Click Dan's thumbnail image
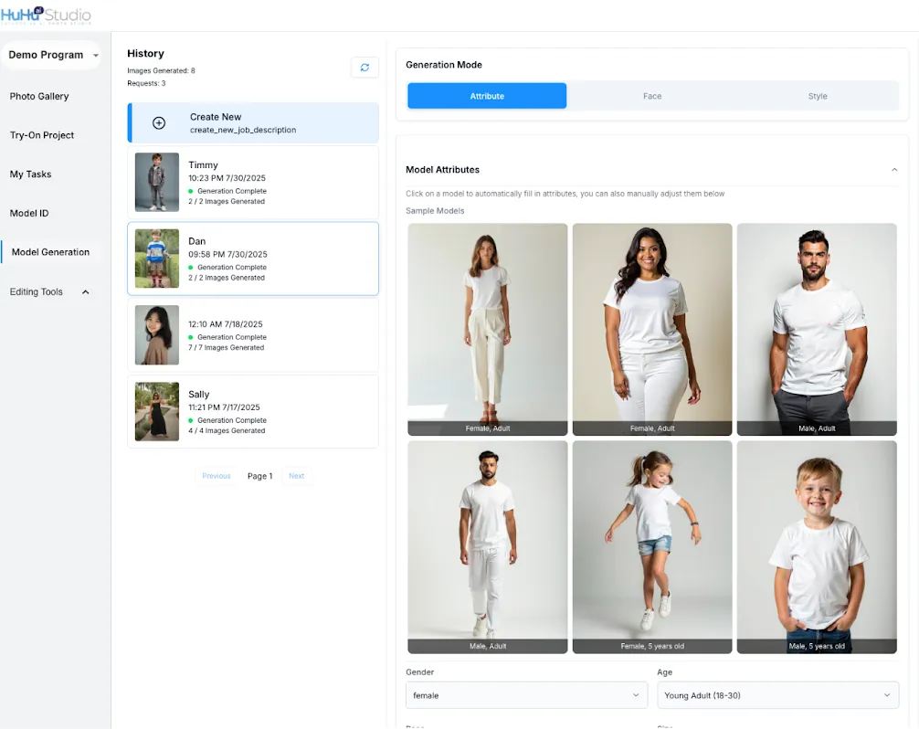919x729 pixels. (x=157, y=259)
